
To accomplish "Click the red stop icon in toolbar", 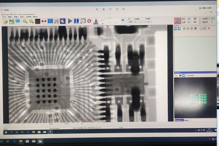I will (89, 21).
